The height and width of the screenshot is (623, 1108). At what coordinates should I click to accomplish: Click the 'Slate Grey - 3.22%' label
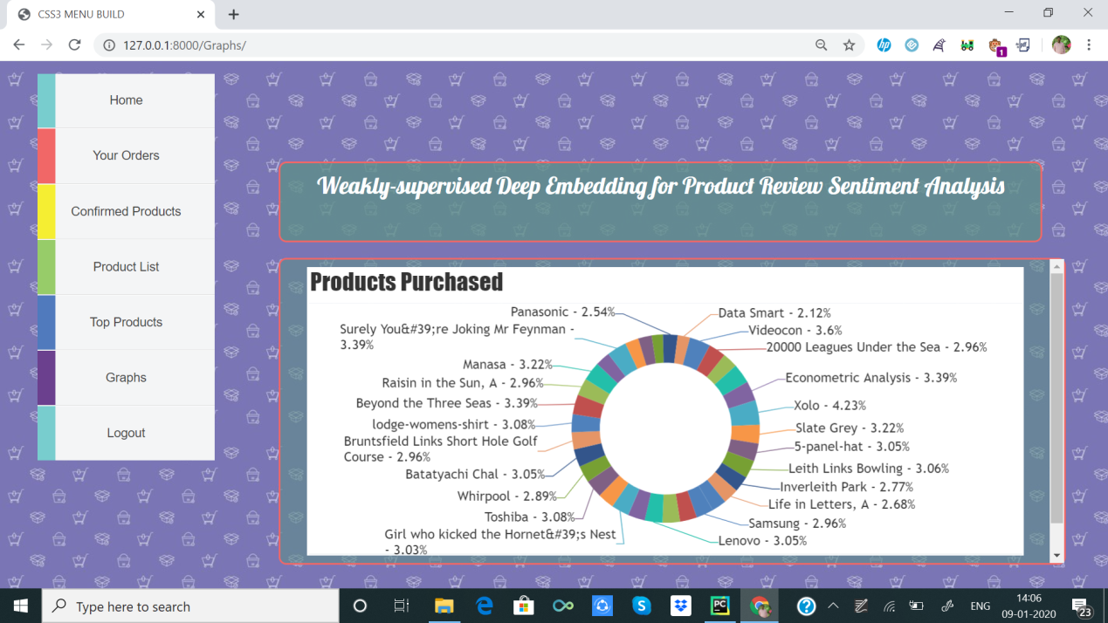pyautogui.click(x=850, y=428)
